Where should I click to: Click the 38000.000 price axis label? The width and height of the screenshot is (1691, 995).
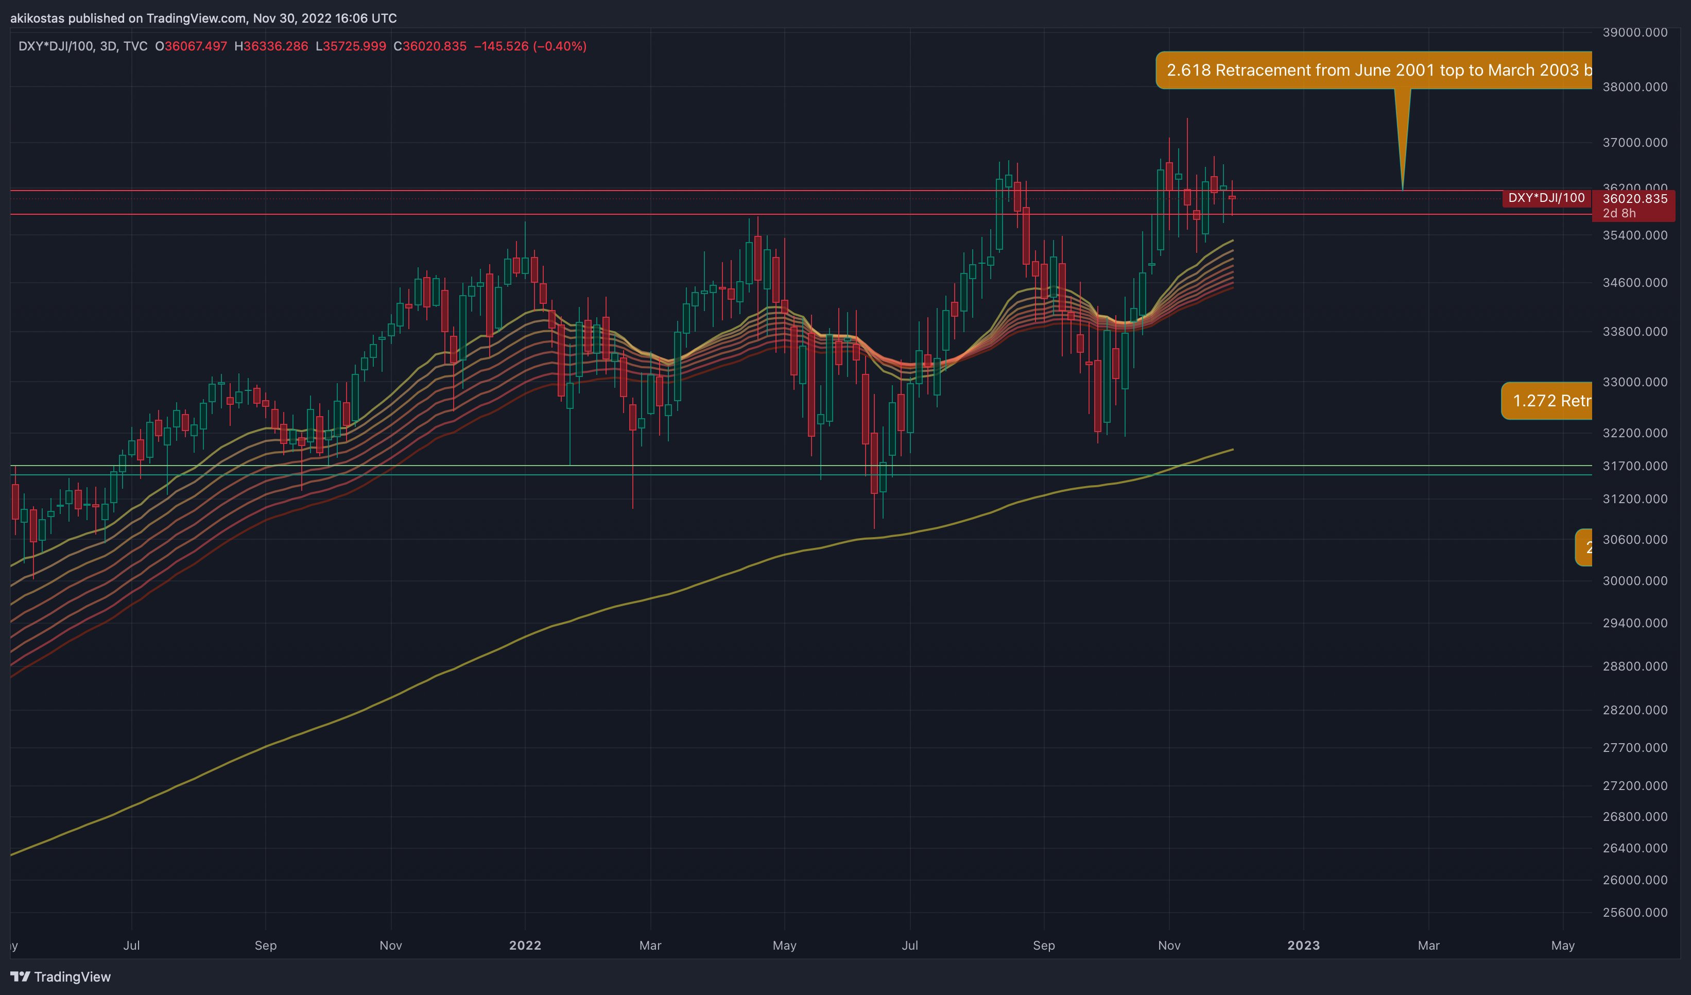pos(1635,87)
